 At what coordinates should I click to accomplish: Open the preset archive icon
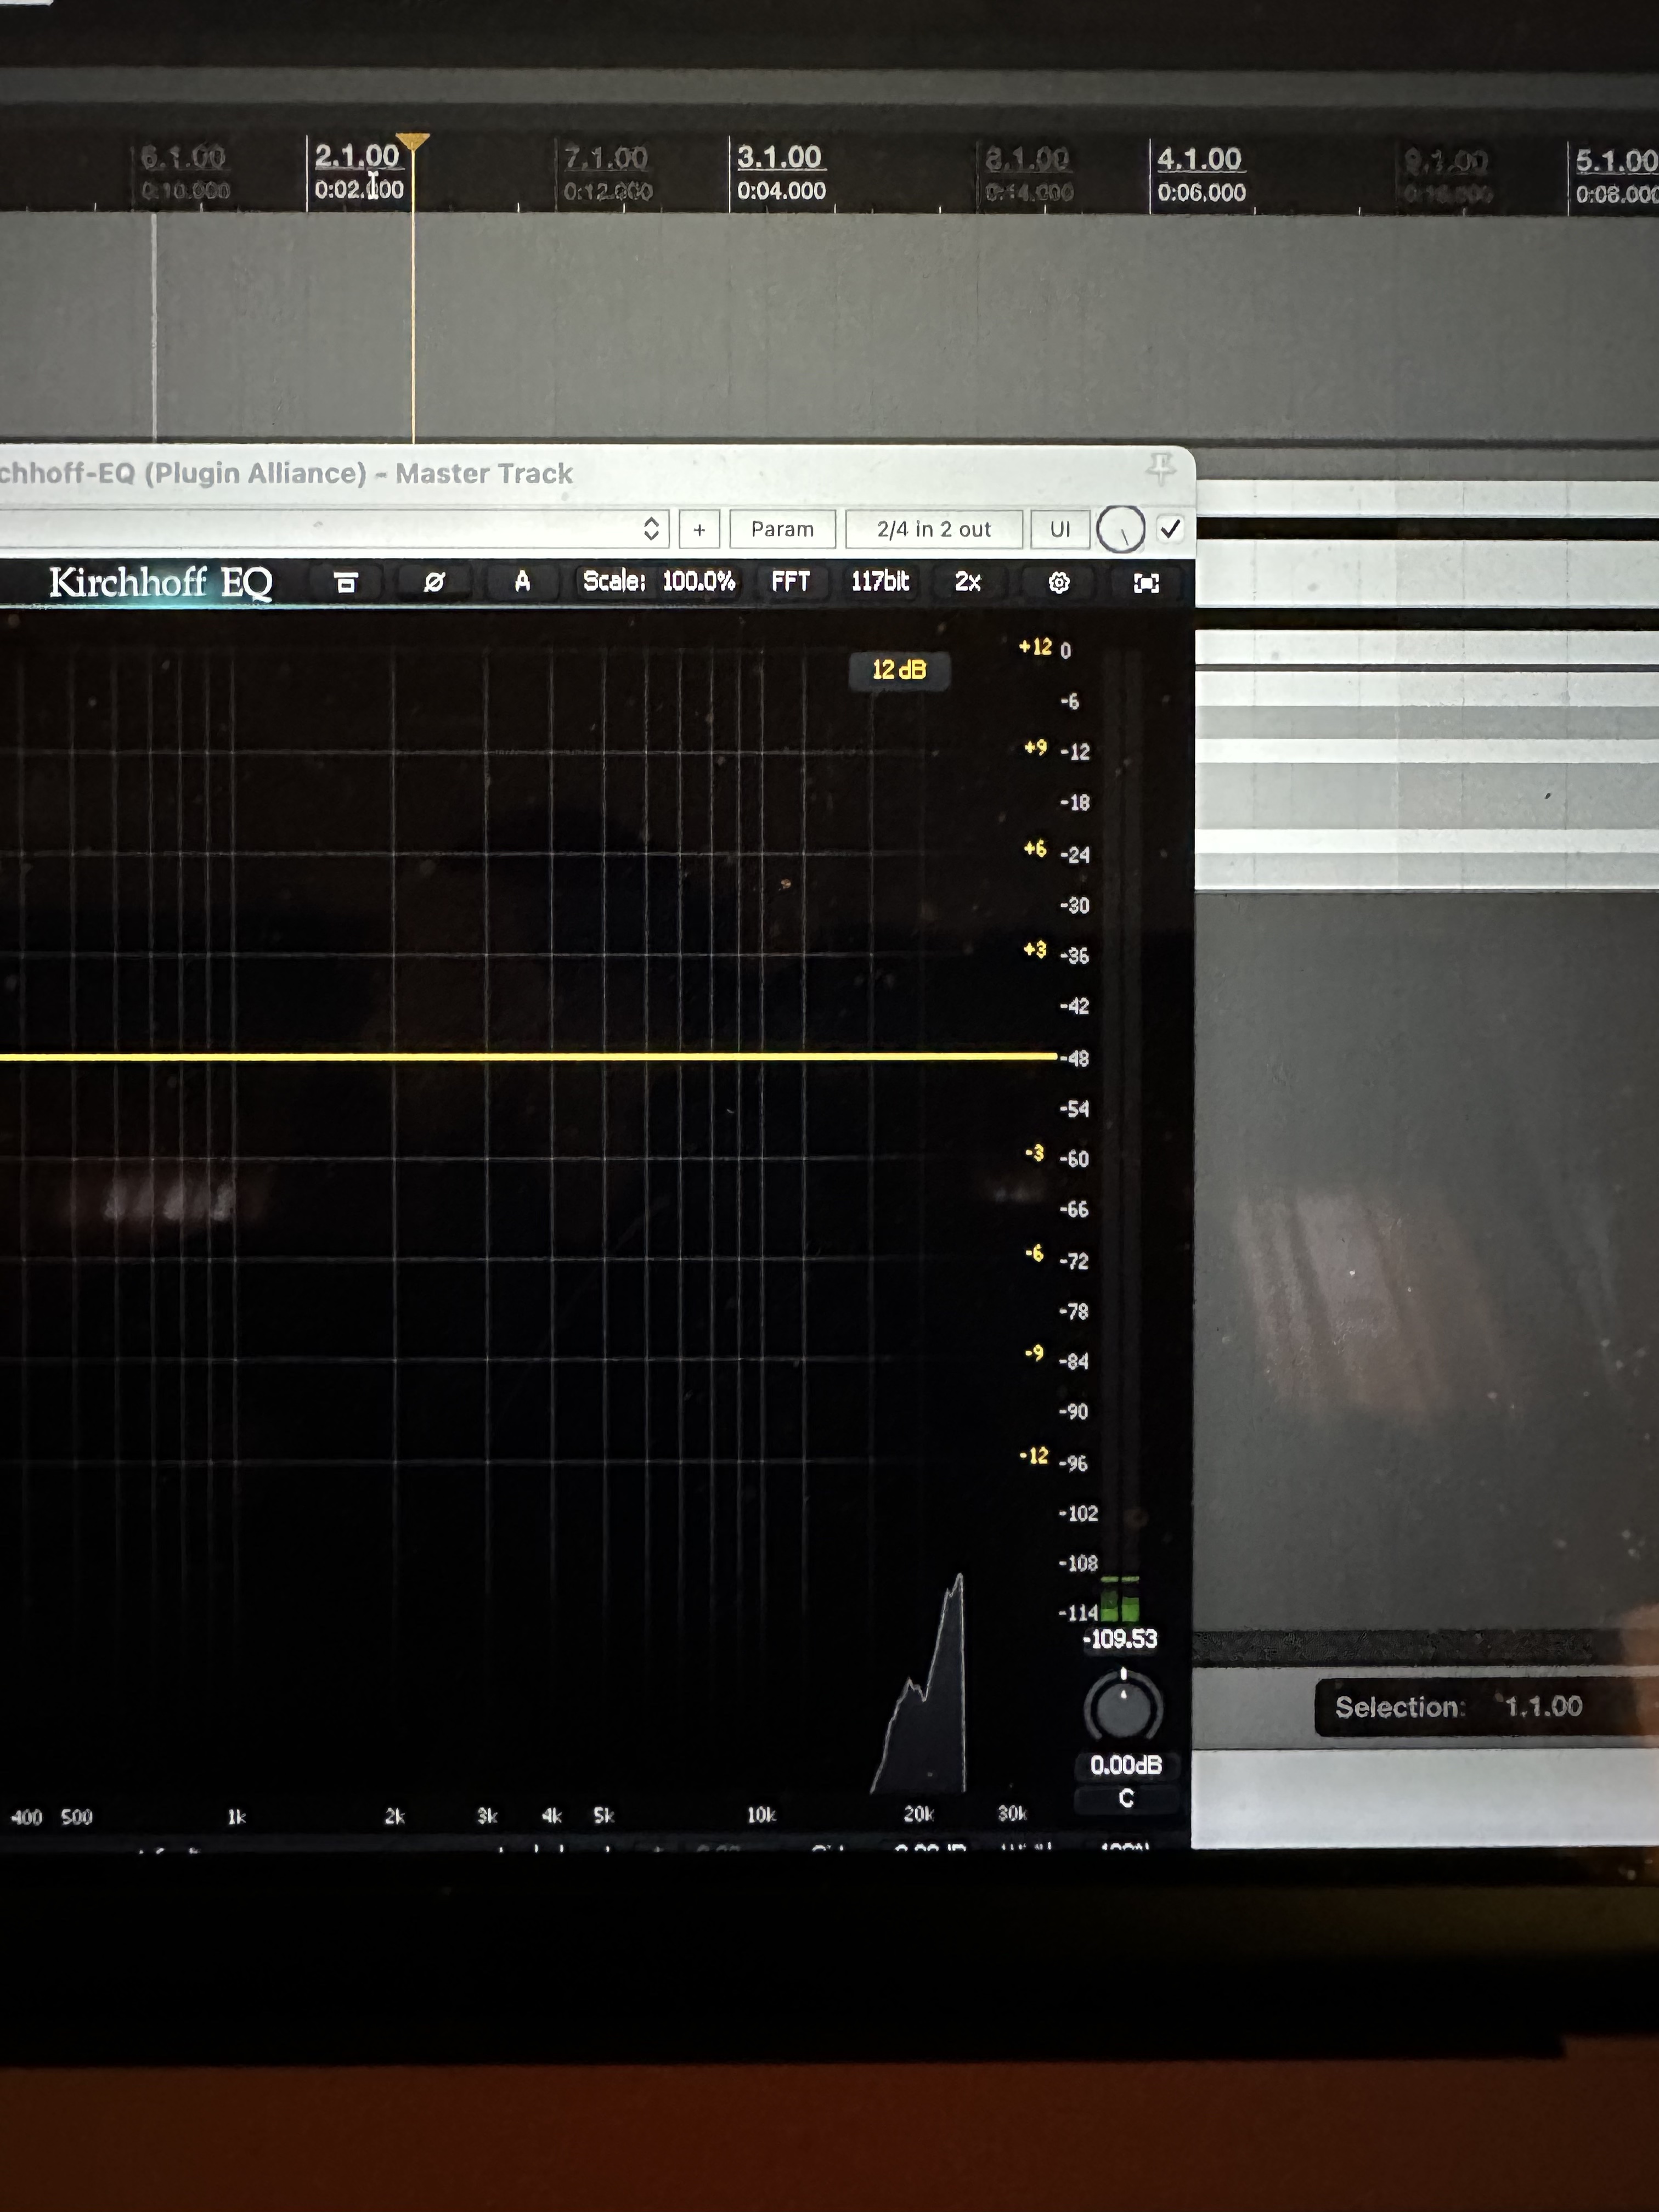point(346,582)
